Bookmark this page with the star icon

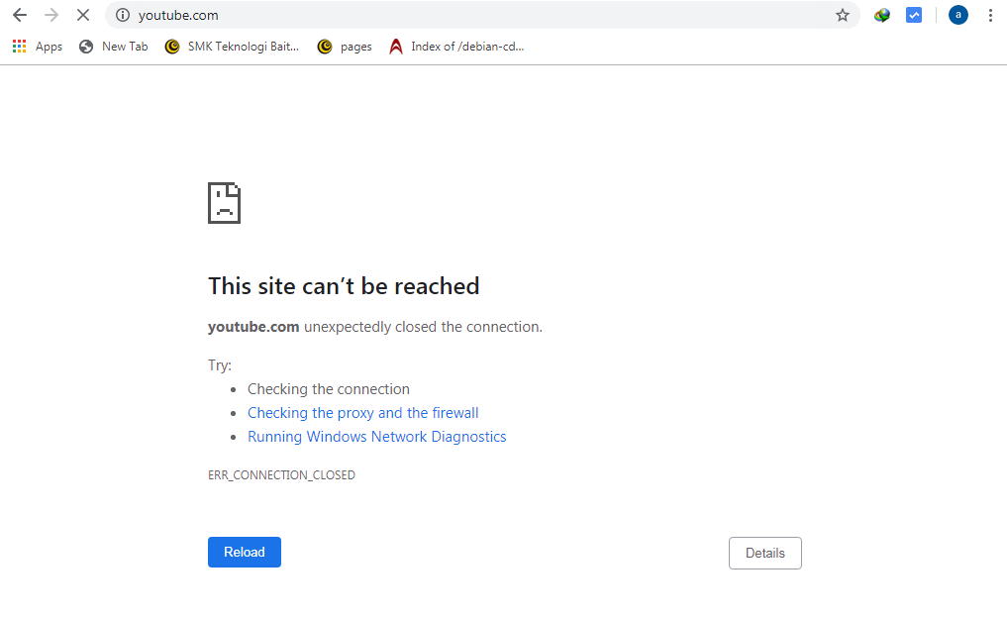tap(843, 15)
